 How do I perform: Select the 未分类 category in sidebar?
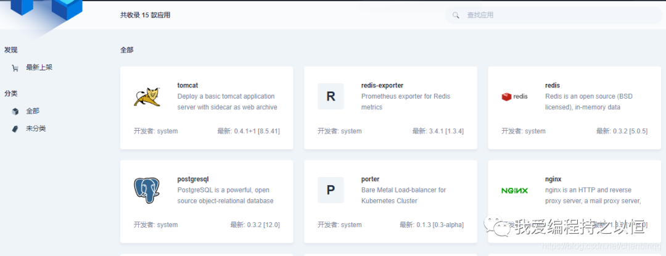(x=36, y=129)
